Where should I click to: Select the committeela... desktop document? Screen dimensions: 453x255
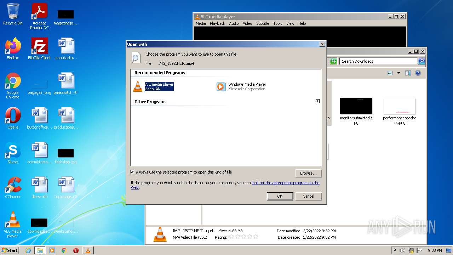[39, 153]
